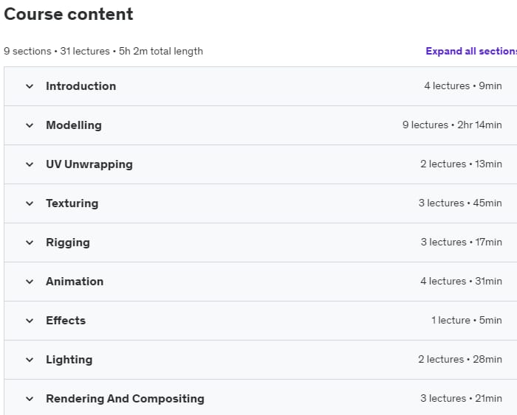The height and width of the screenshot is (415, 517).
Task: Open the Rigging section heading
Action: tap(68, 243)
